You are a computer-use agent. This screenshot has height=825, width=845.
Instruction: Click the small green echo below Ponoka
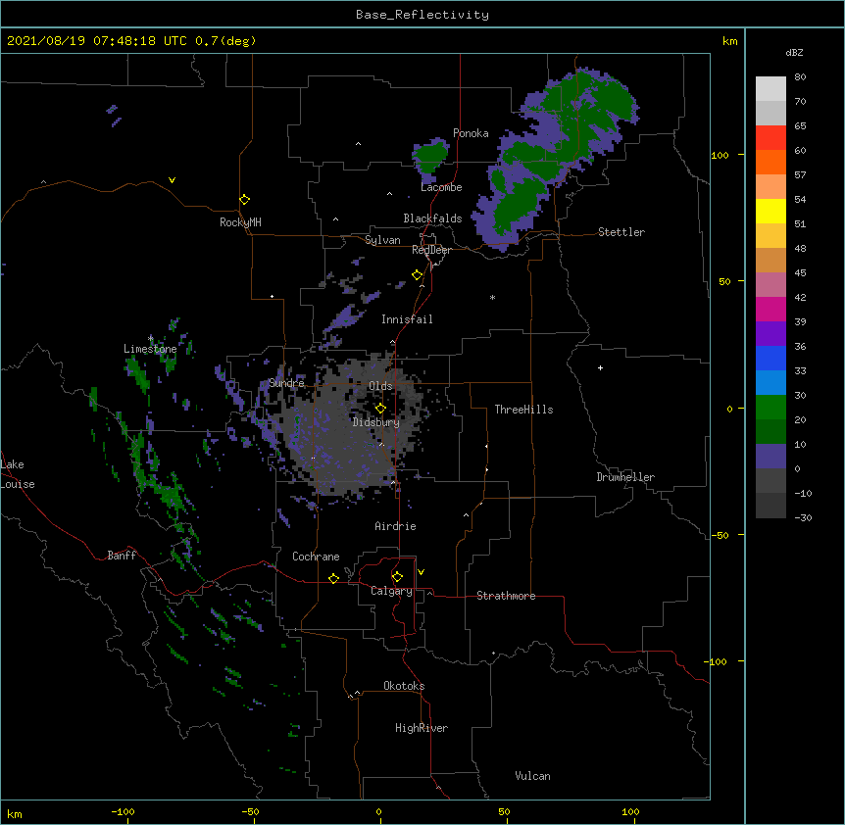click(x=430, y=158)
